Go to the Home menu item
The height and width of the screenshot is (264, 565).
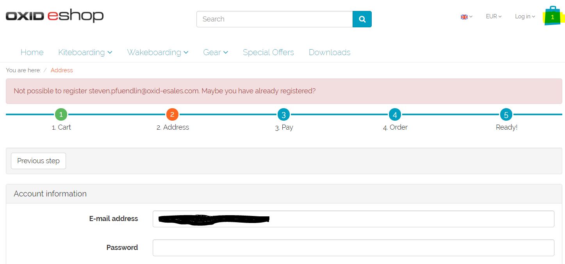click(x=32, y=52)
